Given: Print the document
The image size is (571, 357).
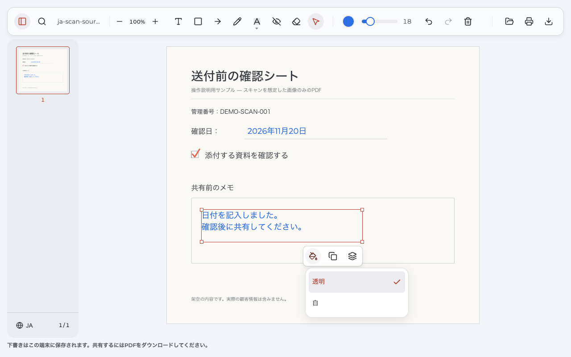Looking at the screenshot, I should [529, 21].
